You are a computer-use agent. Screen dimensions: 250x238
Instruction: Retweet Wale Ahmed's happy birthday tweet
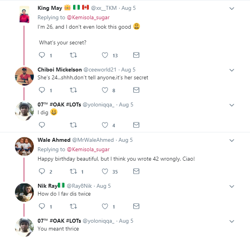point(73,171)
